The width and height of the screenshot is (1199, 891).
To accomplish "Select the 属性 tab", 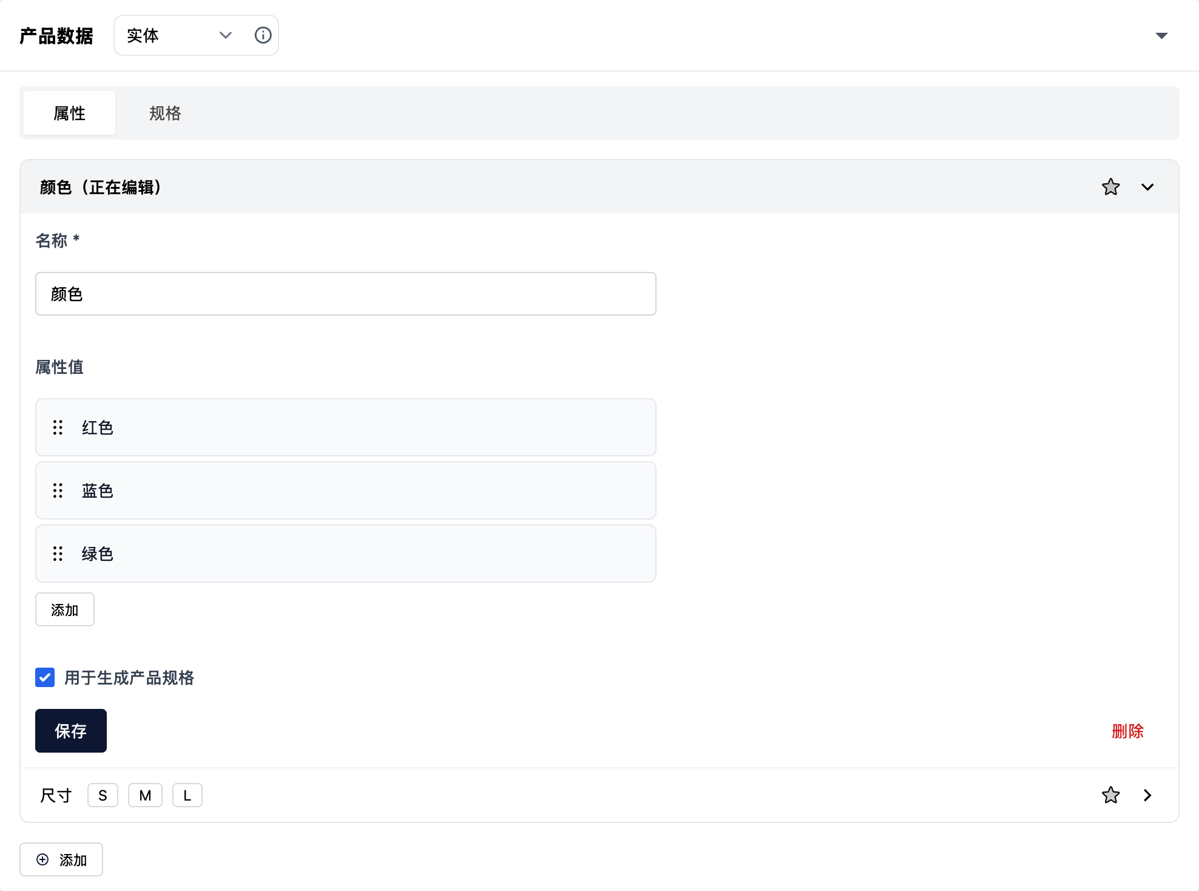I will (70, 113).
